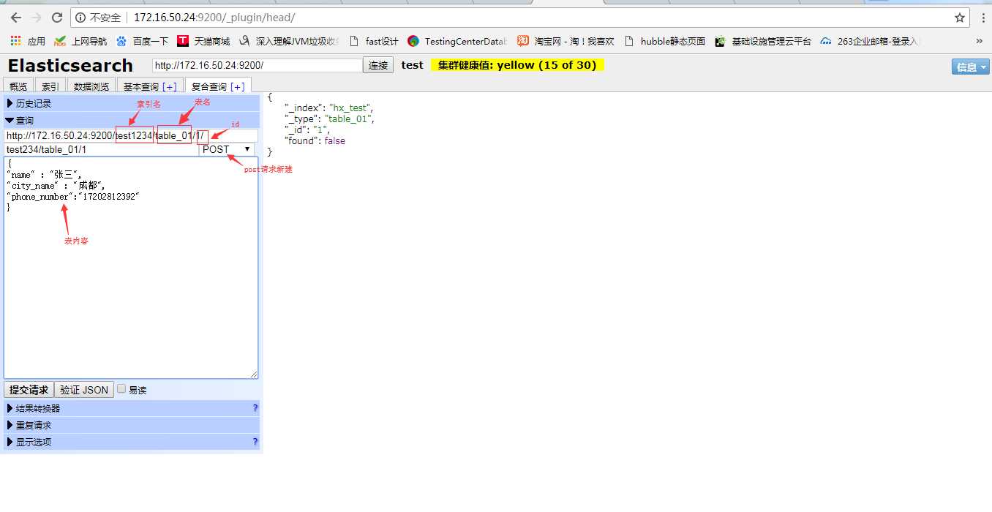Open the hubble静态页面 bookmark
992x512 pixels.
click(665, 41)
